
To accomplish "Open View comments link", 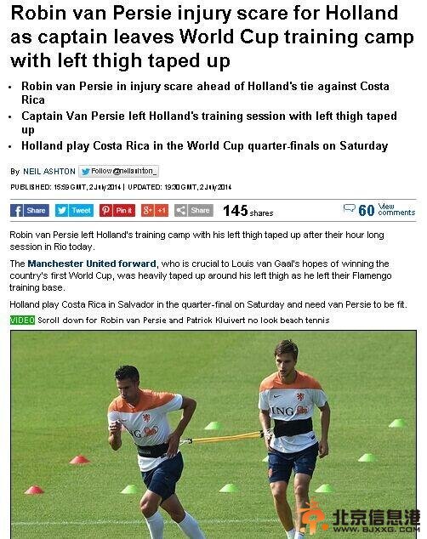I will (x=396, y=209).
